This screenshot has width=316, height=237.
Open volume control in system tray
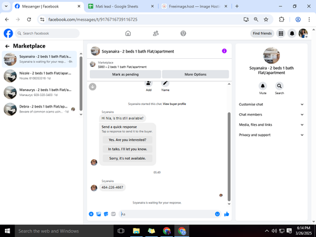point(274,231)
